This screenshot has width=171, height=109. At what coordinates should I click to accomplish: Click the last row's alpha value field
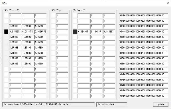[x=62, y=96]
